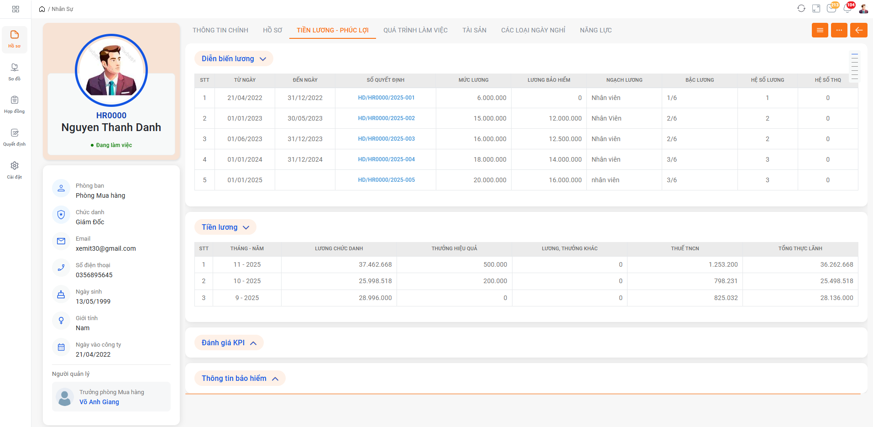Switch to the Thông tin chính tab
The width and height of the screenshot is (873, 427).
pyautogui.click(x=220, y=30)
